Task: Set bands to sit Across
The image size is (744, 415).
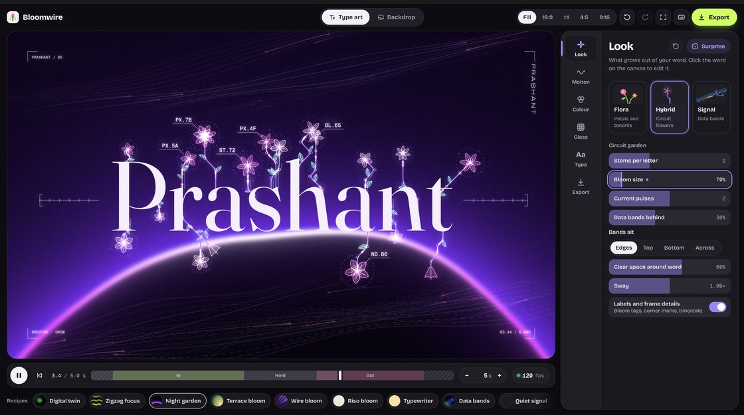Action: pos(705,248)
